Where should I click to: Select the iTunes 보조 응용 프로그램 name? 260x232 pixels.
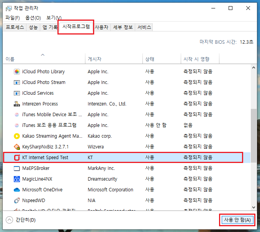point(49,125)
